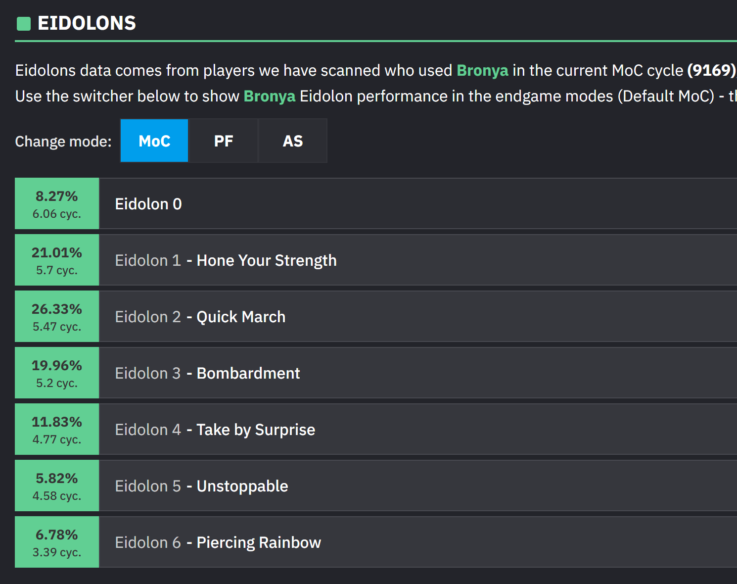This screenshot has height=584, width=737.
Task: Click the green square beside EIDOLONS heading
Action: [24, 24]
